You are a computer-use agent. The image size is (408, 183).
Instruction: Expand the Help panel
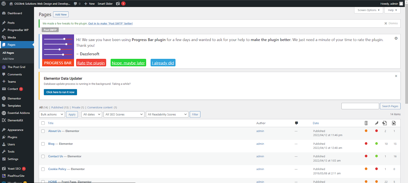click(392, 10)
